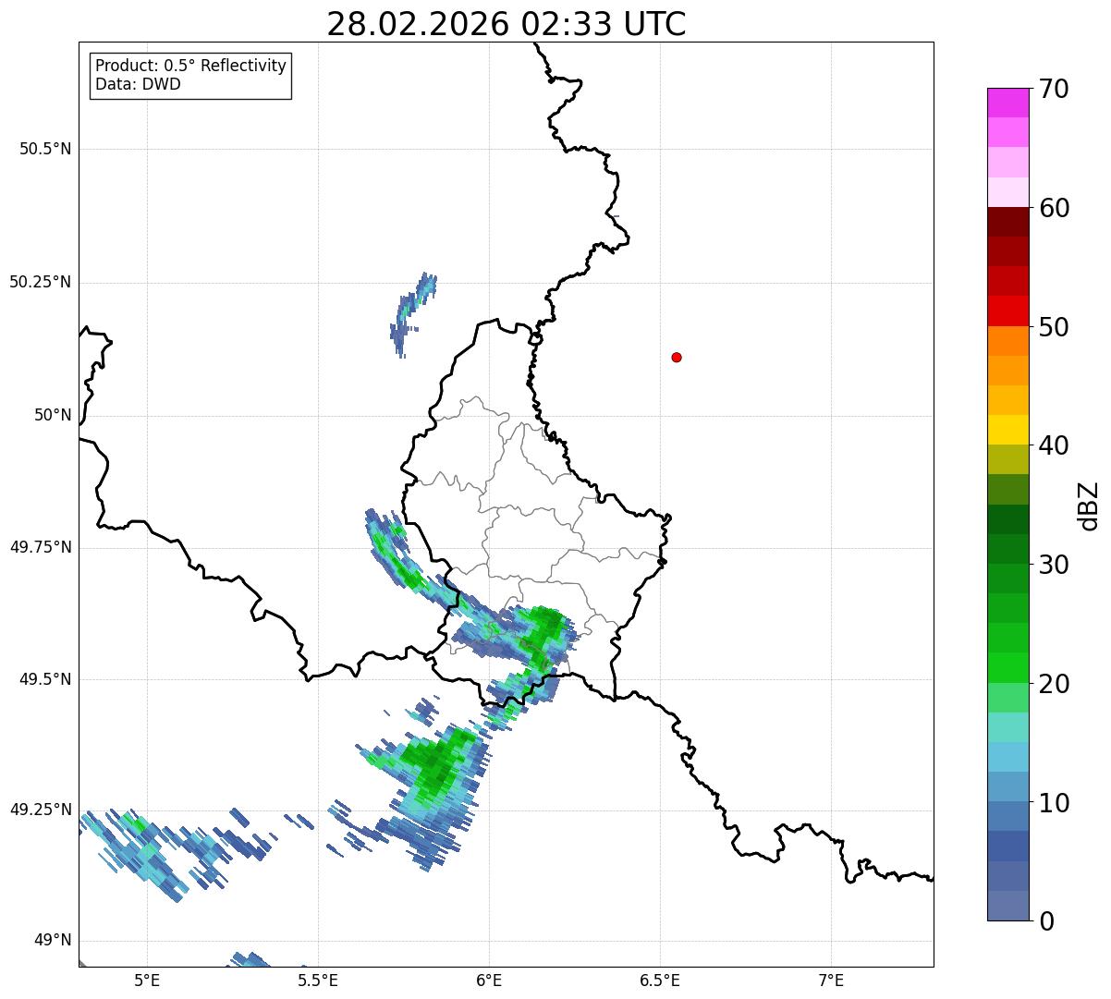Click the latitude label 49.25°N
The width and height of the screenshot is (1111, 999).
pos(41,810)
